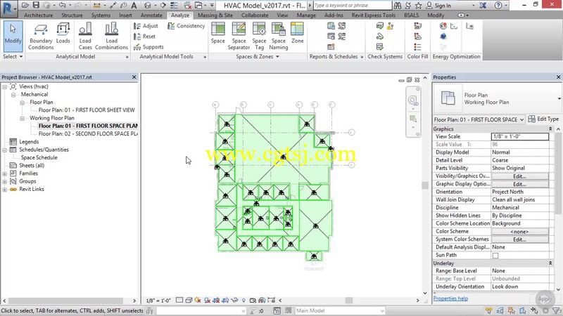Click the first Check Systems duct icon
Viewport: 563px width, 316px height.
coord(380,26)
